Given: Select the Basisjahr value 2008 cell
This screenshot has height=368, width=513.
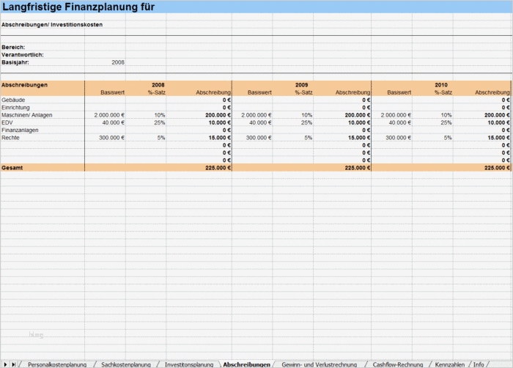Looking at the screenshot, I should coord(105,62).
